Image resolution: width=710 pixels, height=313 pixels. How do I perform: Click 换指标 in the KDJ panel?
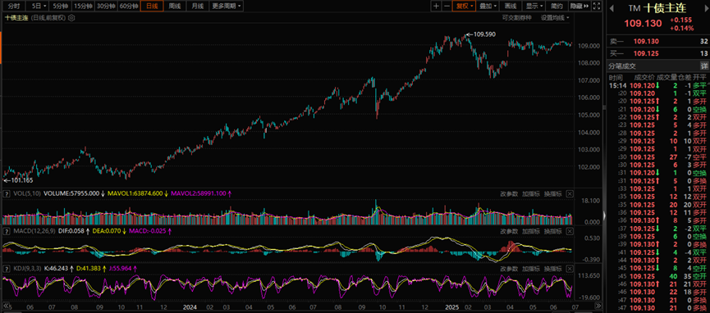(x=553, y=269)
